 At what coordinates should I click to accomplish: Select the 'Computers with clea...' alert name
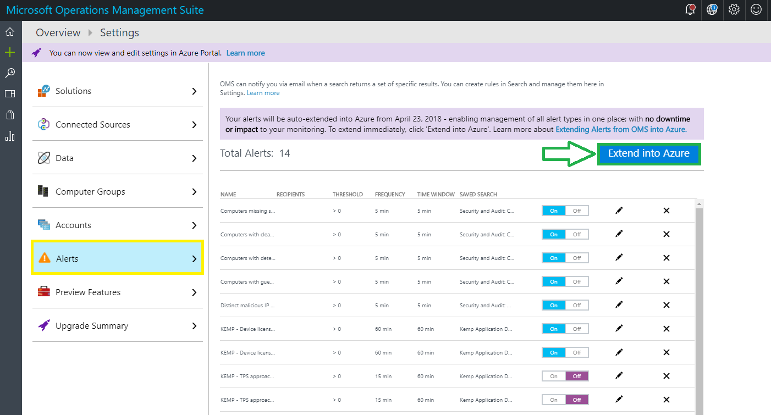pos(247,234)
